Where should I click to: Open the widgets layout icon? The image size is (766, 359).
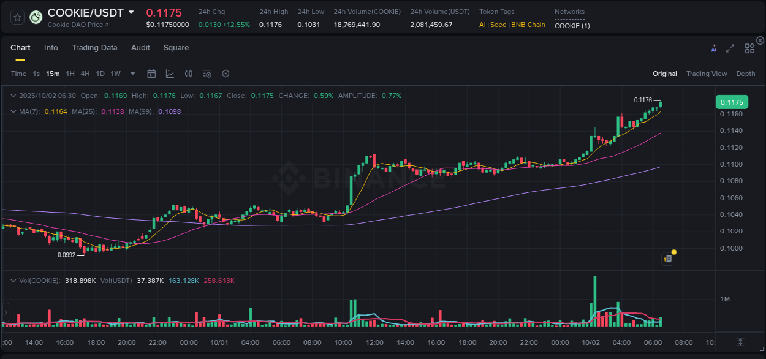click(749, 47)
